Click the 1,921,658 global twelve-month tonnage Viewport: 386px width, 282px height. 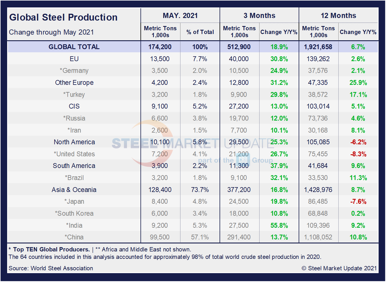click(x=318, y=47)
